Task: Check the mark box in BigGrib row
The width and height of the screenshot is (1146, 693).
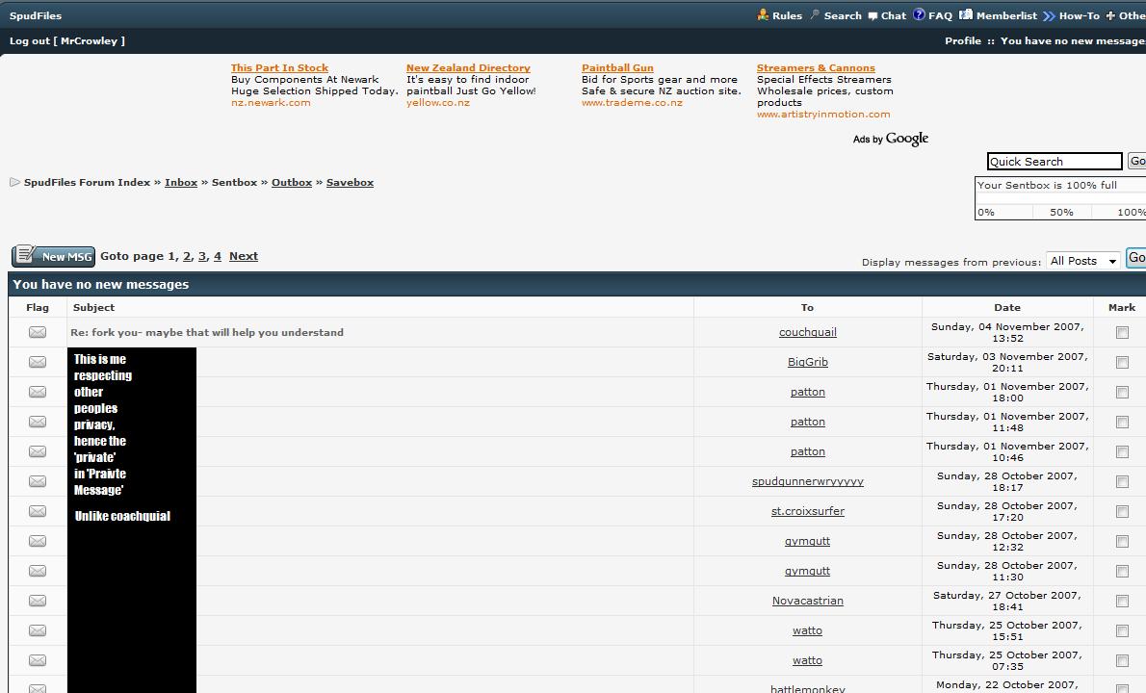Action: pyautogui.click(x=1122, y=362)
